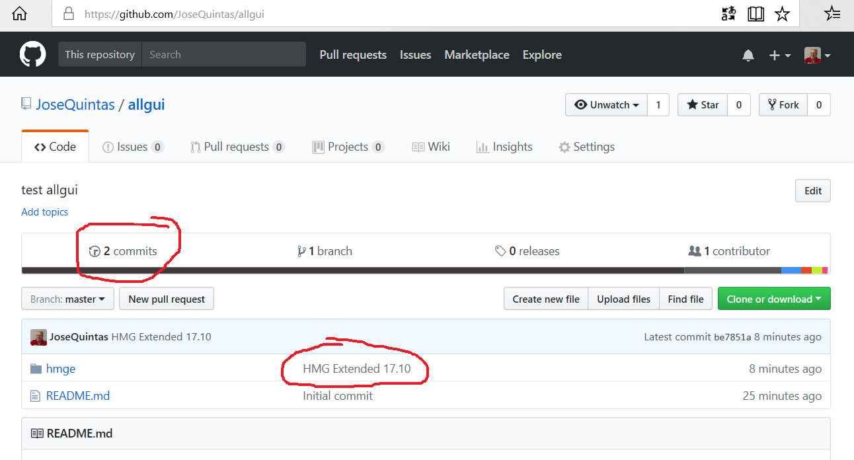Switch to the repository Pull requests tab
This screenshot has height=460, width=854.
(237, 147)
